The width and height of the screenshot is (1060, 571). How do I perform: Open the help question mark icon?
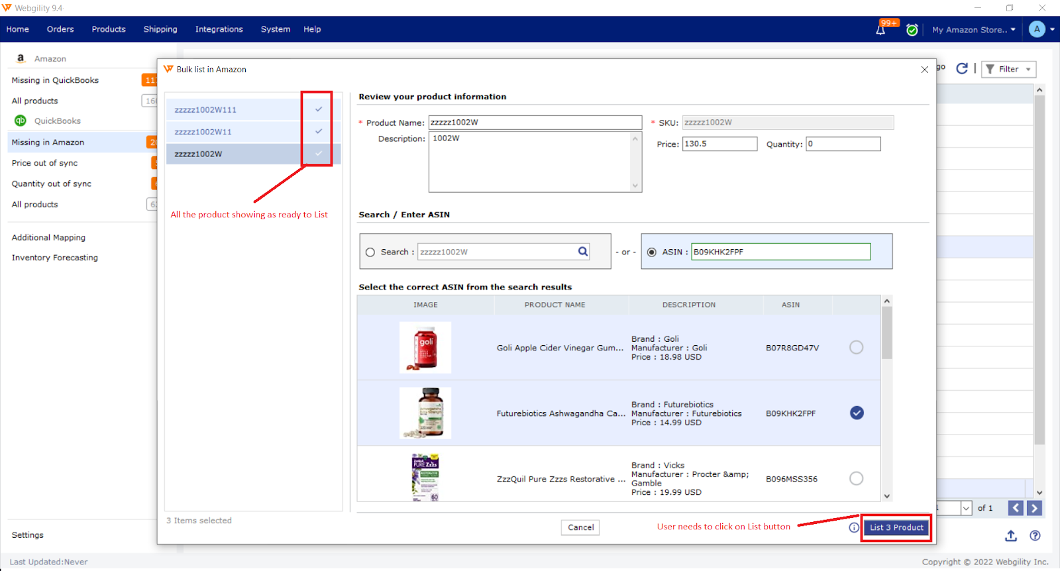tap(1035, 535)
